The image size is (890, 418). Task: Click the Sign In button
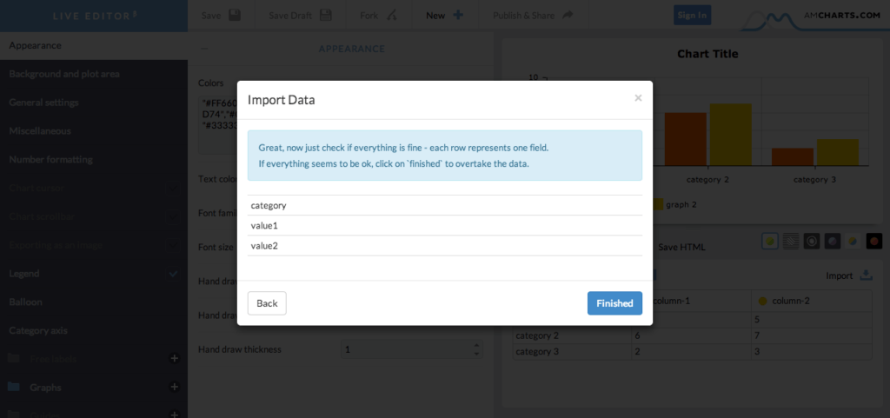pyautogui.click(x=692, y=16)
